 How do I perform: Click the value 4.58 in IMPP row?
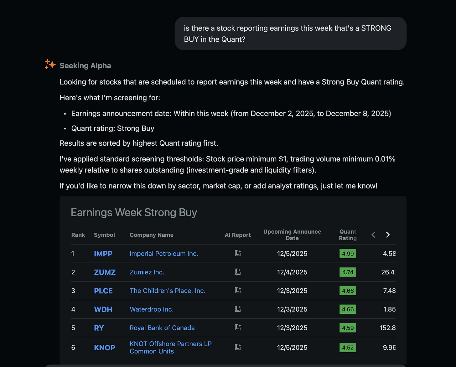tap(389, 254)
